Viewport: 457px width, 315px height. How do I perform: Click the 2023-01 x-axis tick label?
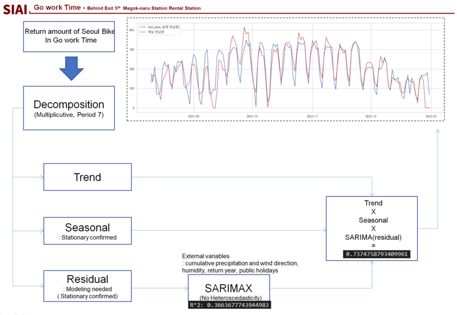[430, 116]
